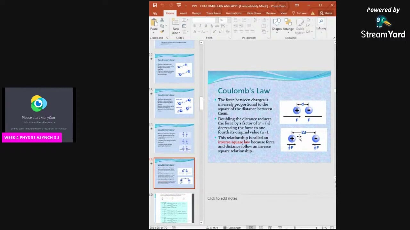The image size is (410, 230).
Task: Align text right in Paragraph group
Action: point(247,32)
